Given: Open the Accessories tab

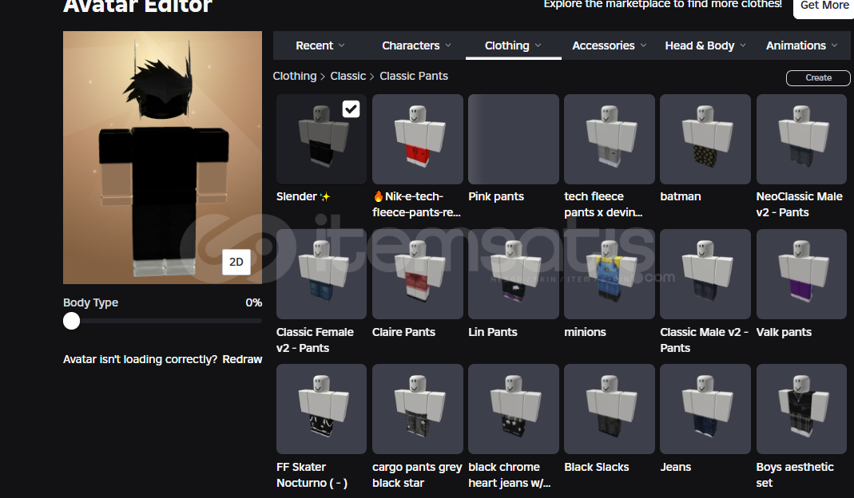Looking at the screenshot, I should pos(610,45).
